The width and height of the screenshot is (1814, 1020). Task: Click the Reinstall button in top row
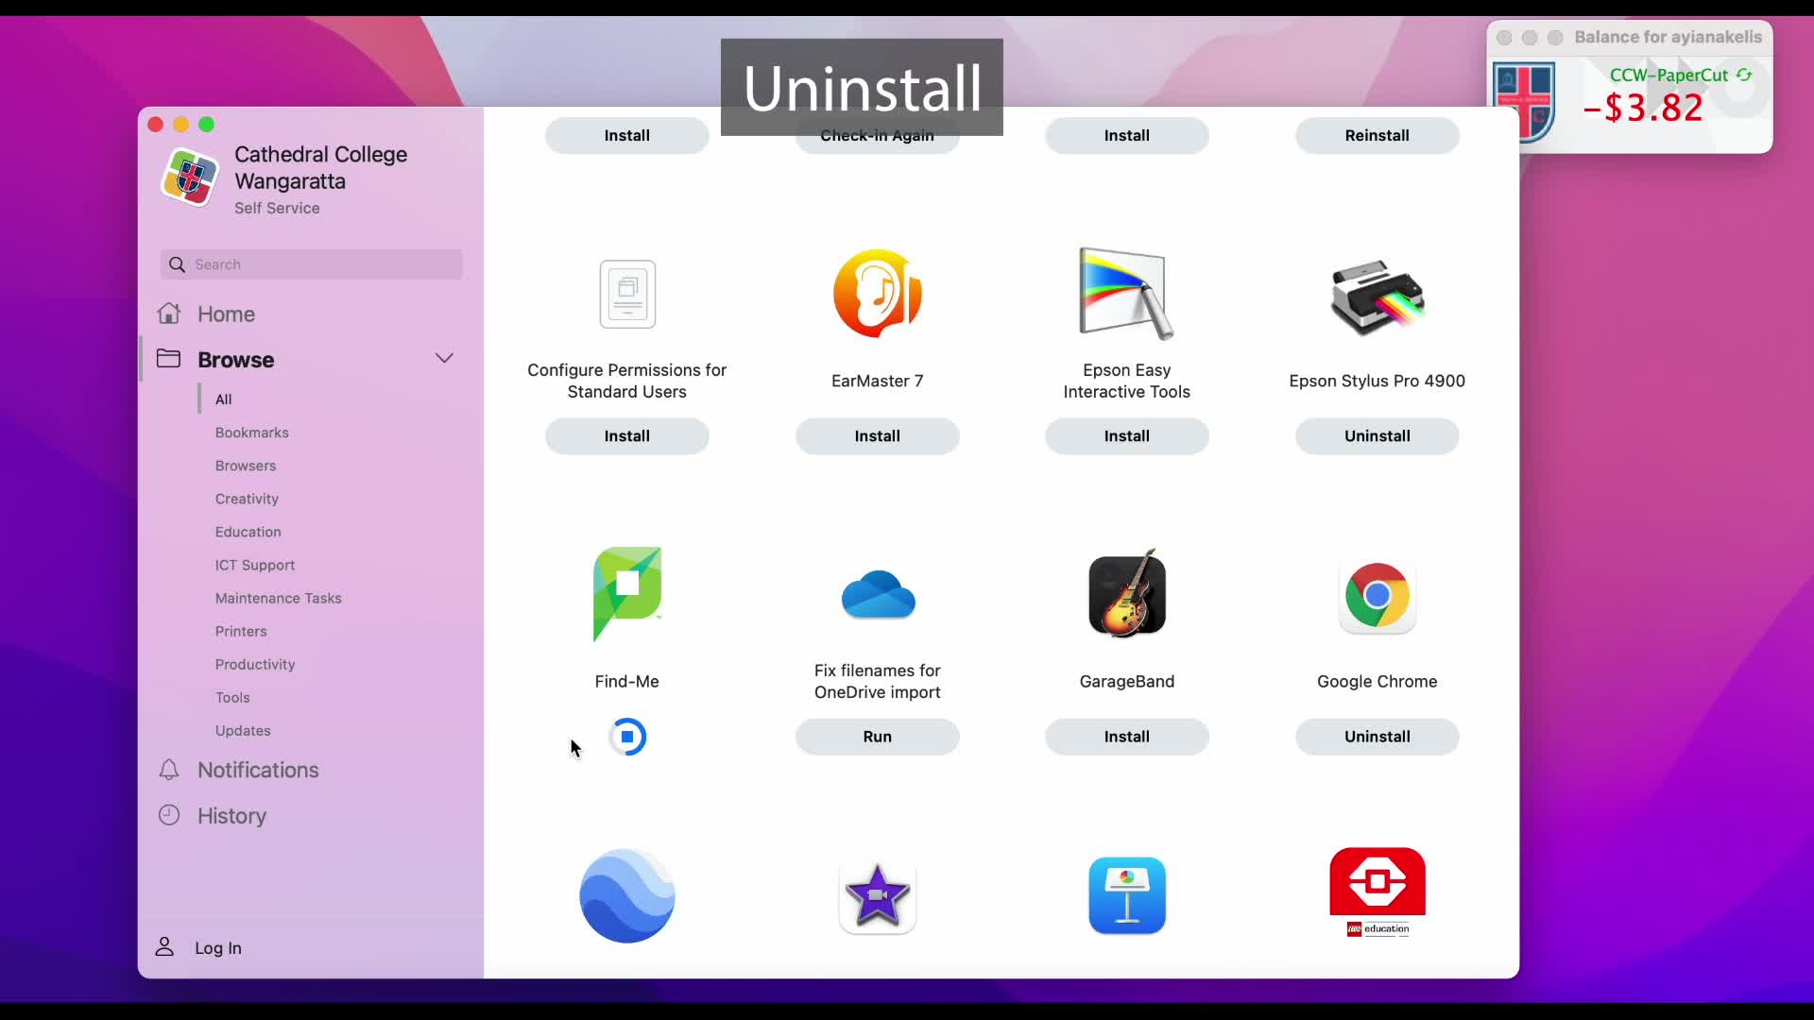(1377, 135)
